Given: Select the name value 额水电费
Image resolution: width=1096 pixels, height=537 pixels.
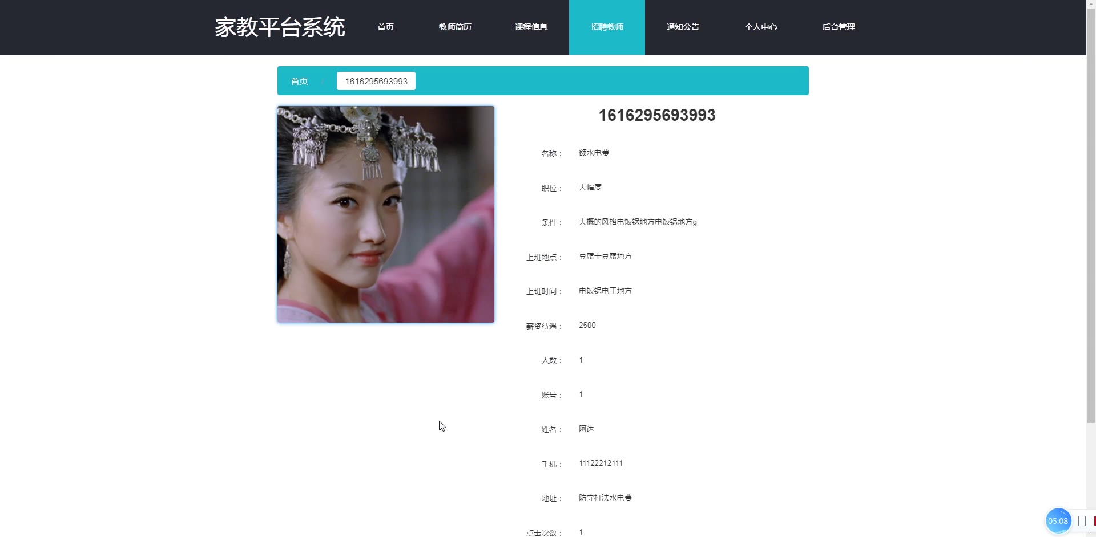Looking at the screenshot, I should (594, 153).
